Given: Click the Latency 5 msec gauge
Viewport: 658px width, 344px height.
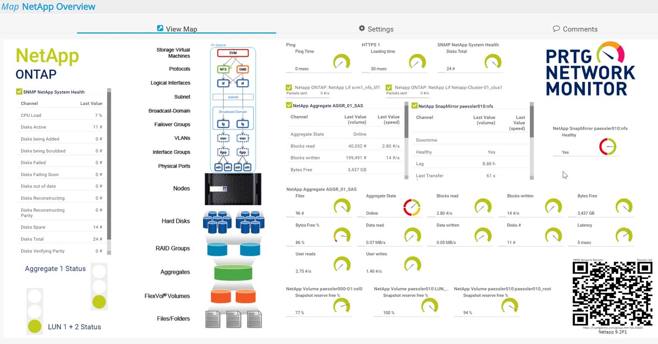Looking at the screenshot, I should pos(624,236).
